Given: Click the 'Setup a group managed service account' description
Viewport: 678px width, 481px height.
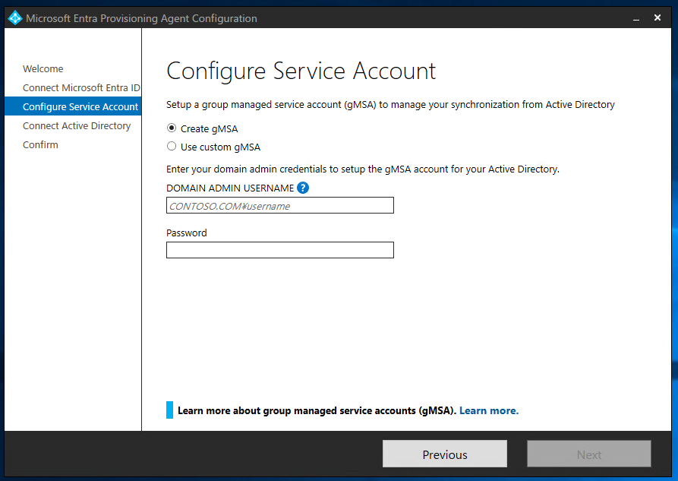Looking at the screenshot, I should pos(390,105).
